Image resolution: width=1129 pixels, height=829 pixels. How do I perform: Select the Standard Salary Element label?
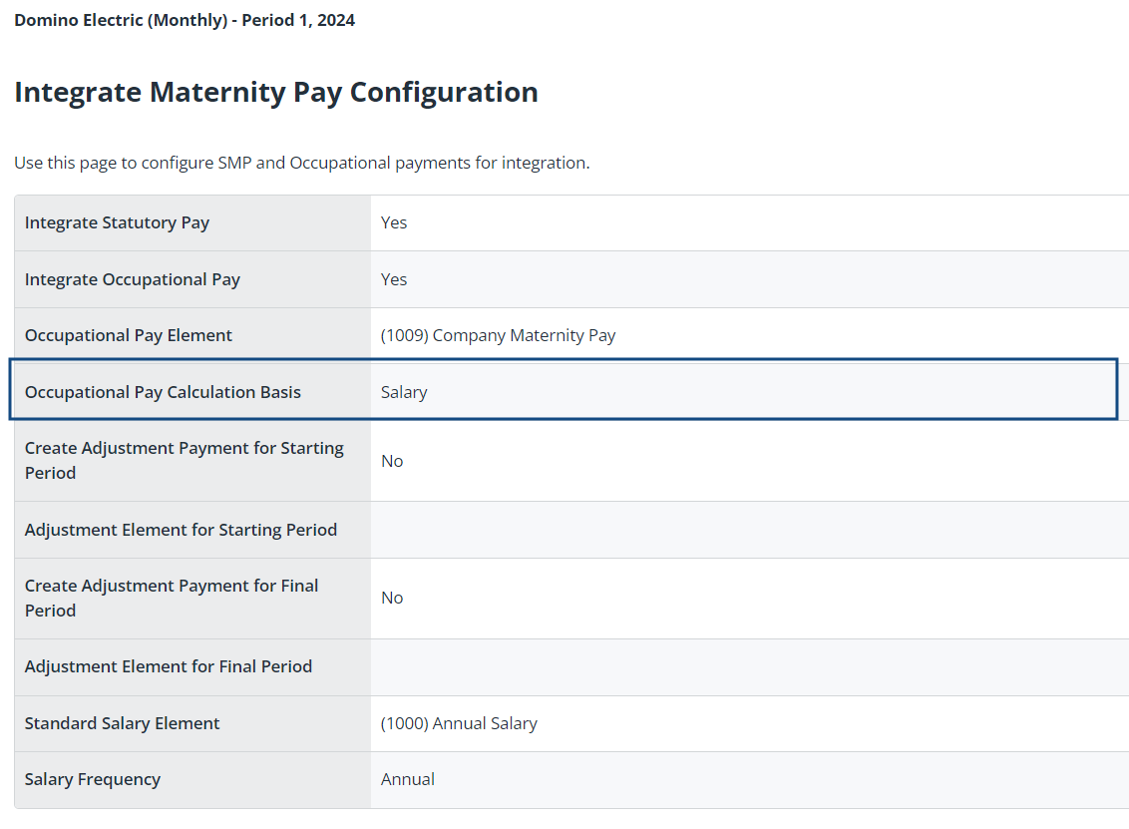coord(122,723)
